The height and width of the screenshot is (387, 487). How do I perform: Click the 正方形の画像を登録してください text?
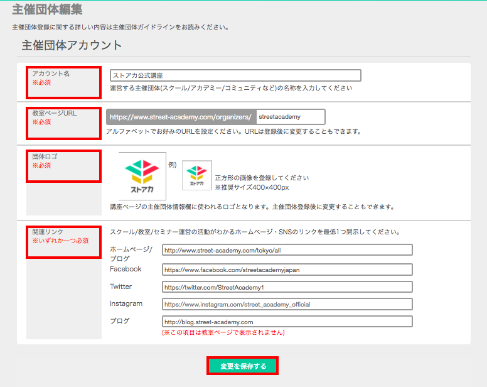(262, 178)
